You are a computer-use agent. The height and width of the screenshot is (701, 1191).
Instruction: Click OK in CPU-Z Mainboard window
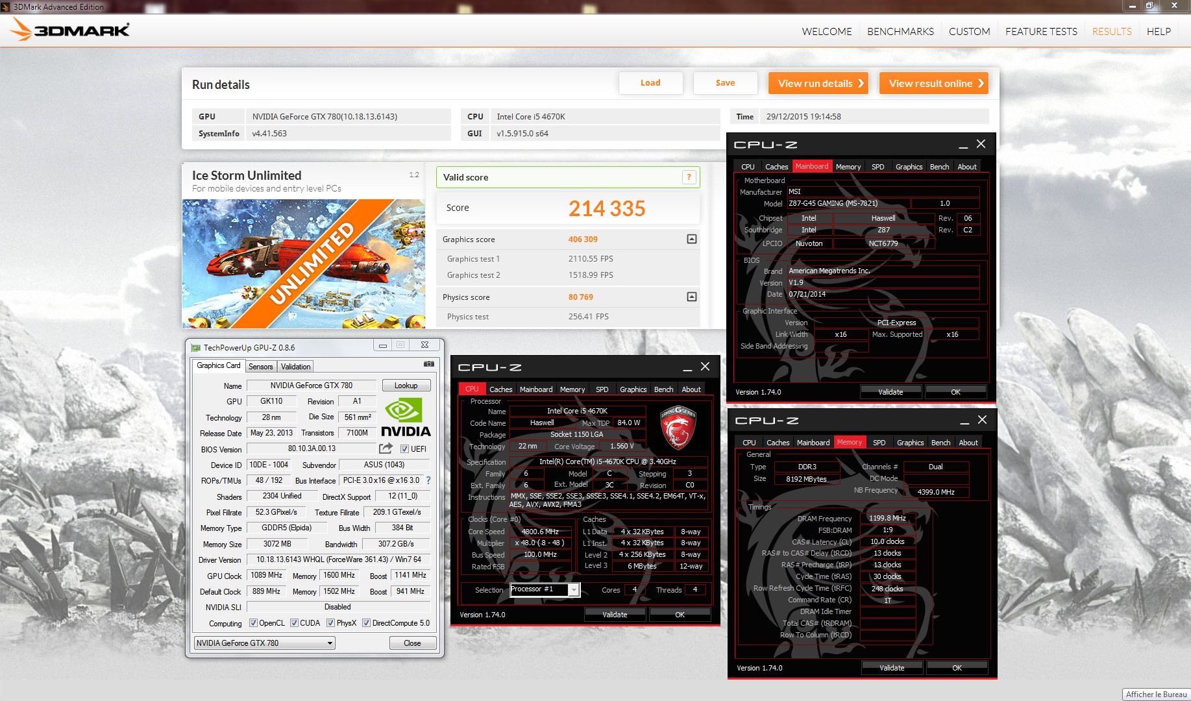(x=955, y=392)
